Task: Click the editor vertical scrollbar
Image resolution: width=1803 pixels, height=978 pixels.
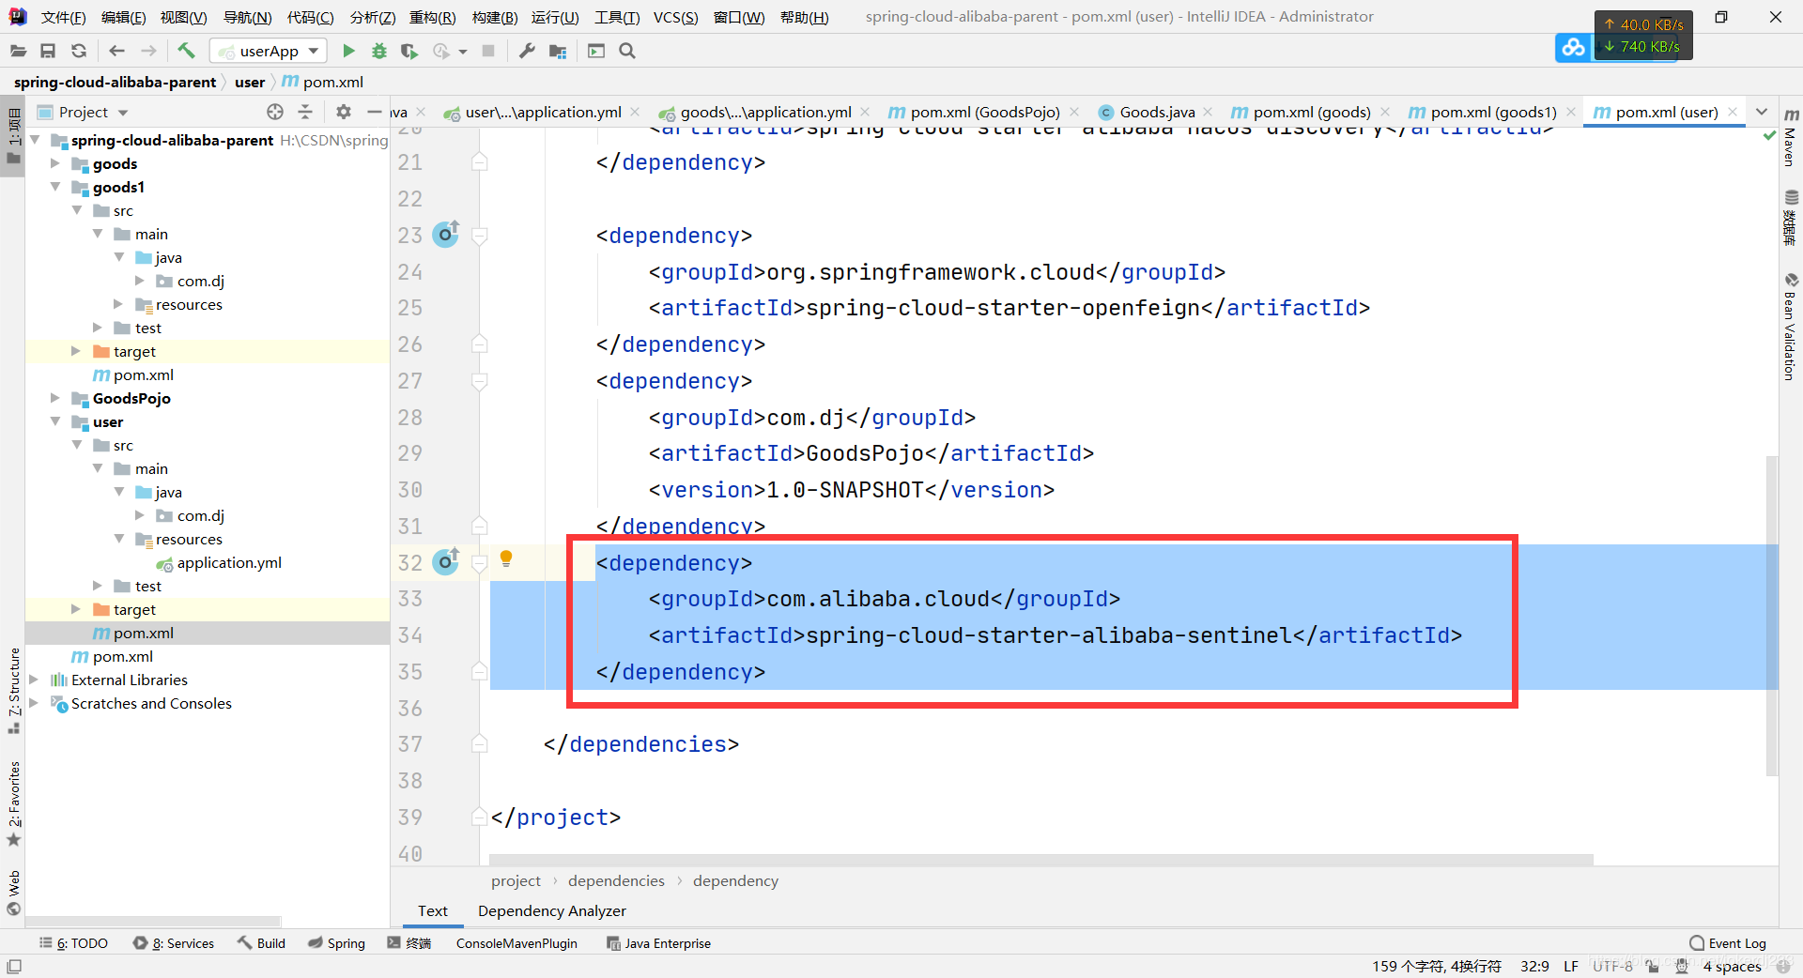Action: pos(1772,615)
